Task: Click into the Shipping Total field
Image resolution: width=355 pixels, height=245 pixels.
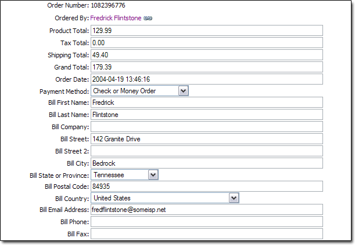Action: [206, 55]
